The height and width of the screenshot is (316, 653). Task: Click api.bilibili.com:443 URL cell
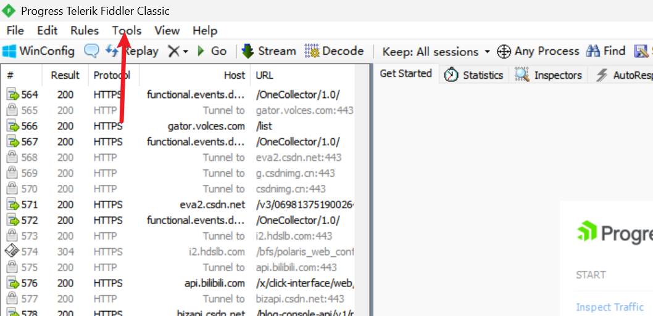(x=296, y=267)
